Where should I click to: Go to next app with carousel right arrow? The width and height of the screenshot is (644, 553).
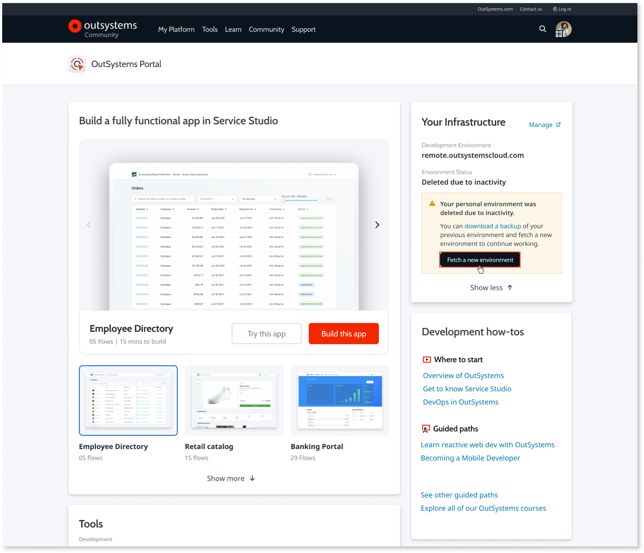(377, 225)
